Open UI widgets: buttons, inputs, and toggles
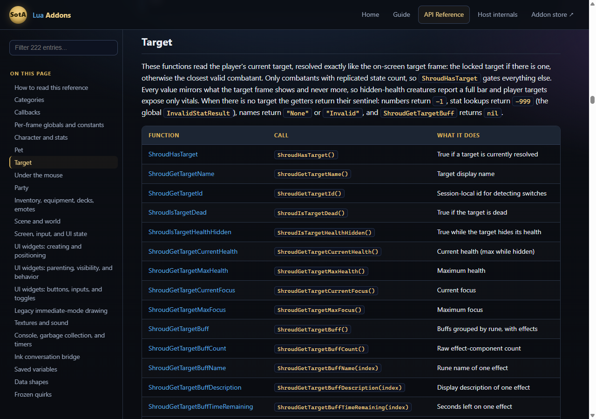 pos(58,293)
